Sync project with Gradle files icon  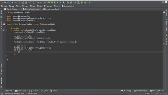pyautogui.click(x=75, y=2)
